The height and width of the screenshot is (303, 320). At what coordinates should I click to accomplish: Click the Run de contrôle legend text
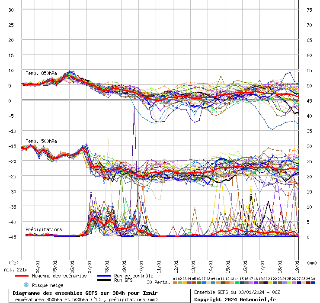(x=134, y=276)
